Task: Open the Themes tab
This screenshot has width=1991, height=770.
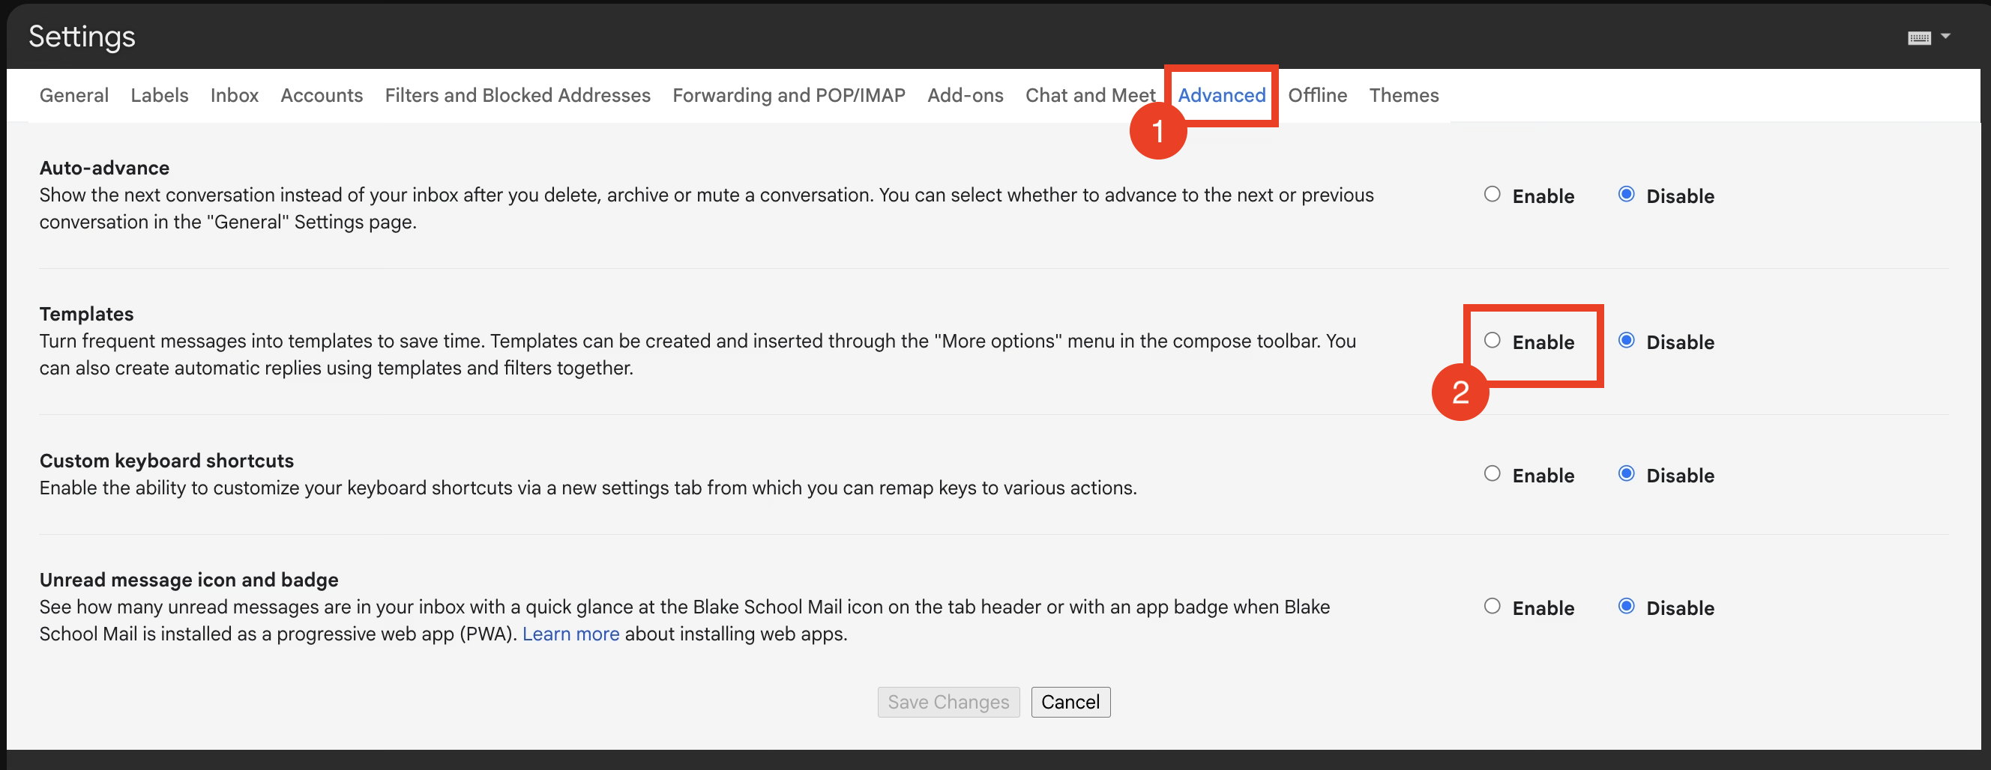Action: (1403, 95)
